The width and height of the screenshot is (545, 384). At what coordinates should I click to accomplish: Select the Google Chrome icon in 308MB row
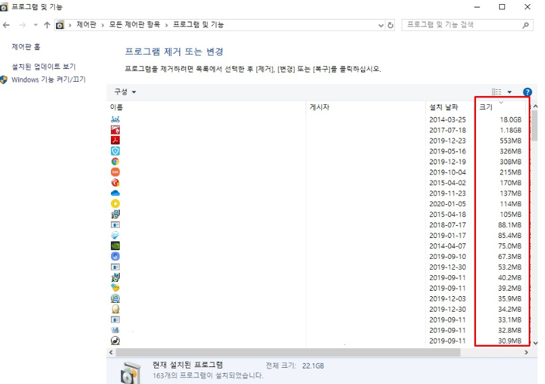pyautogui.click(x=116, y=162)
